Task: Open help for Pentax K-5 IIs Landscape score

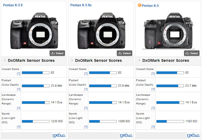Action: click(86, 107)
